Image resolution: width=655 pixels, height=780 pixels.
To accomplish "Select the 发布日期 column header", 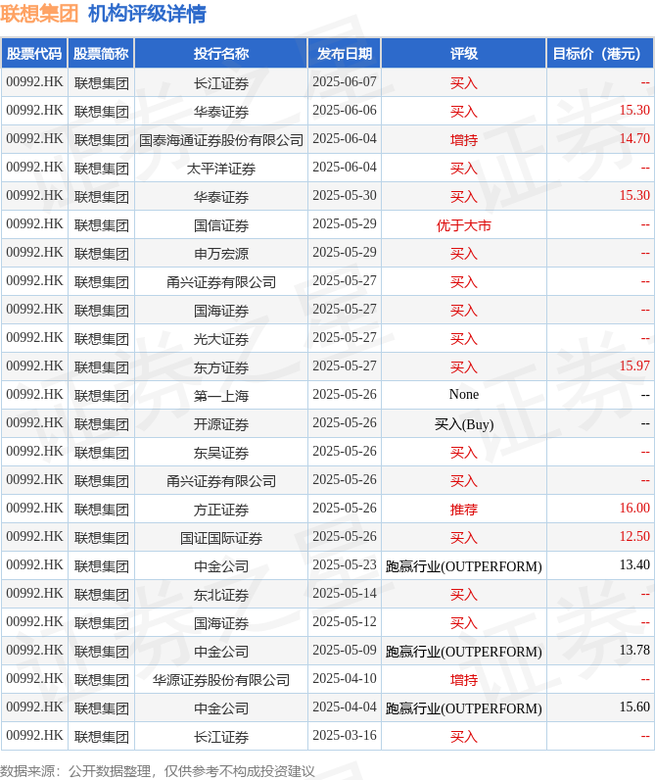I will (x=345, y=53).
